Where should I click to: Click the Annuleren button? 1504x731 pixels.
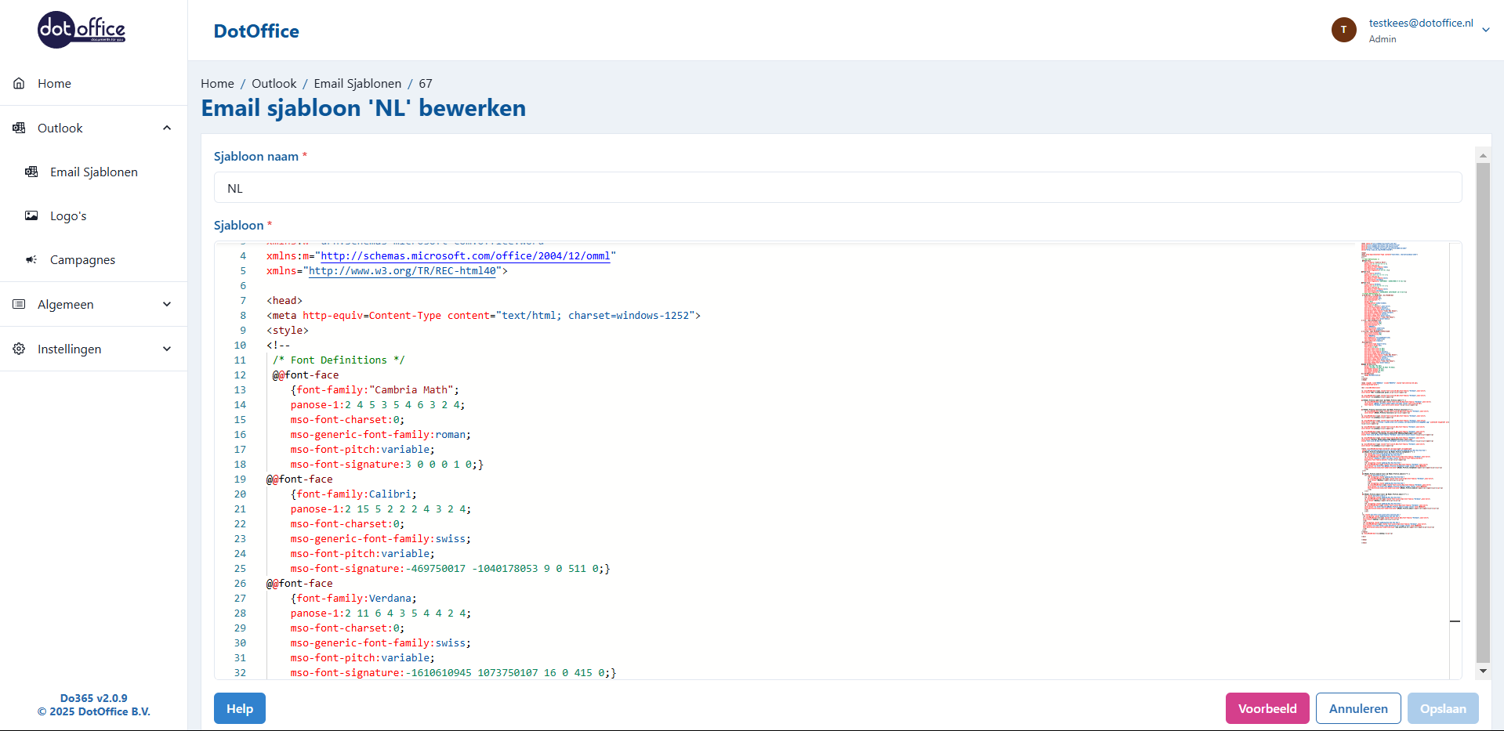pyautogui.click(x=1357, y=708)
